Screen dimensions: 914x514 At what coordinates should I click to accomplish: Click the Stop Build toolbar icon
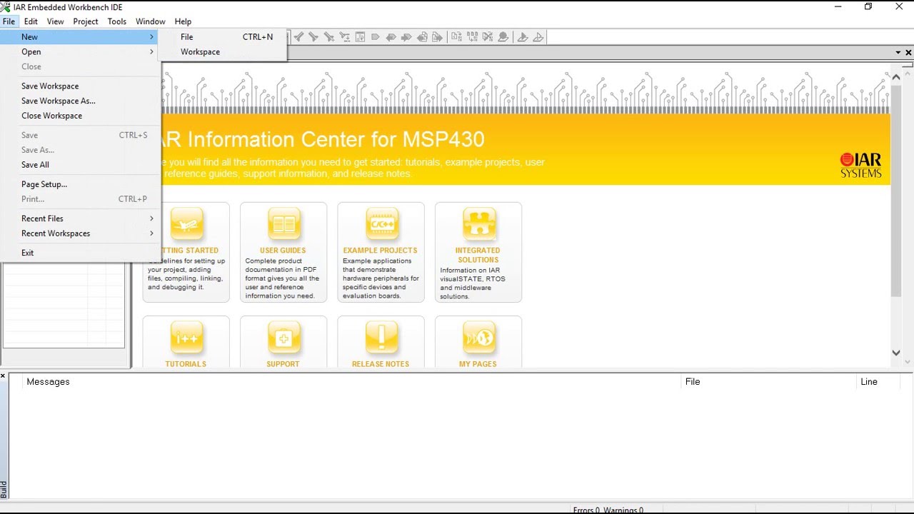pos(488,37)
